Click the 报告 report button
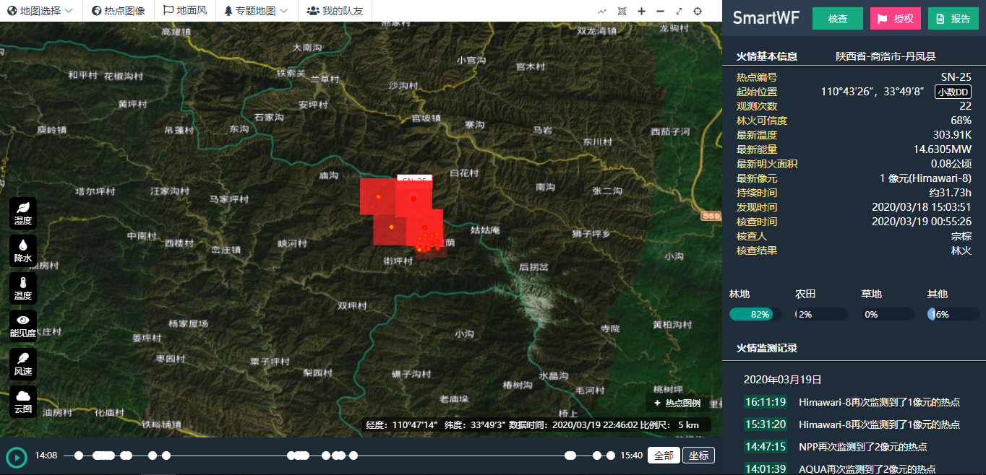 click(953, 19)
